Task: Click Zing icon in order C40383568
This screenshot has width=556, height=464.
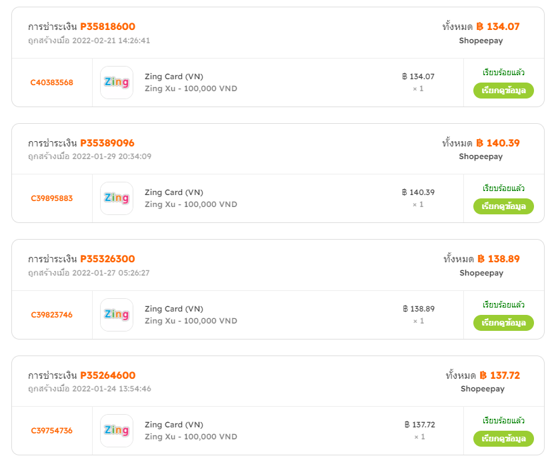Action: [117, 83]
